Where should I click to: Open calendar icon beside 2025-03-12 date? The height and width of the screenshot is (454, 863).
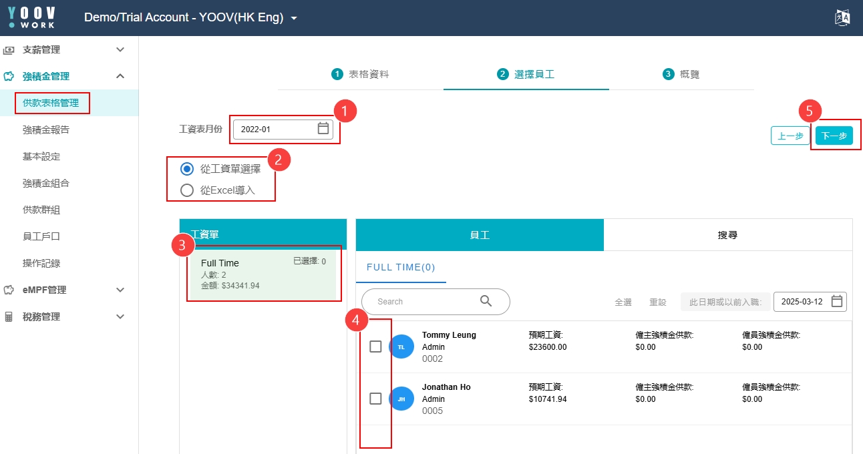click(837, 302)
